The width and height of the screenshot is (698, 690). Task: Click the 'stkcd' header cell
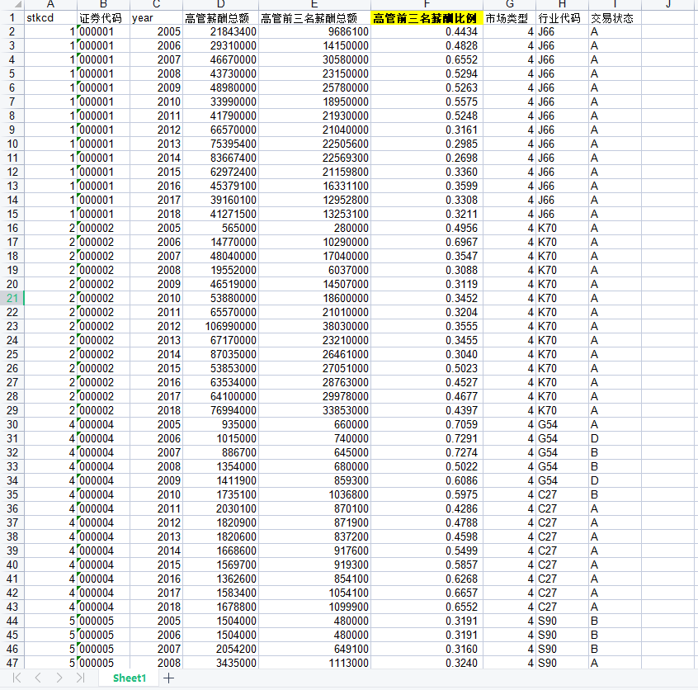tap(50, 18)
